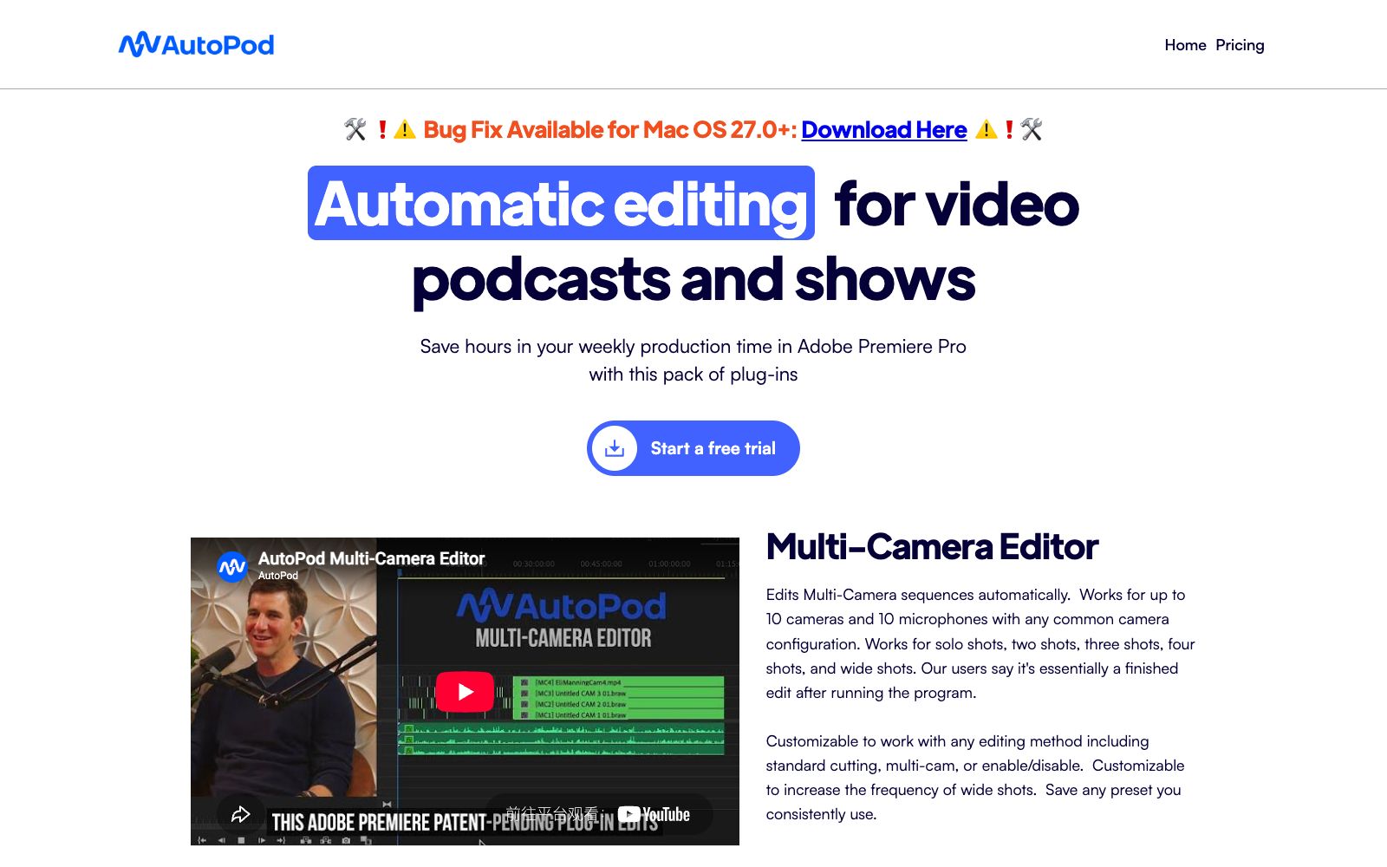1387x867 pixels.
Task: Click the Multi-Camera Editor heading
Action: [x=932, y=547]
